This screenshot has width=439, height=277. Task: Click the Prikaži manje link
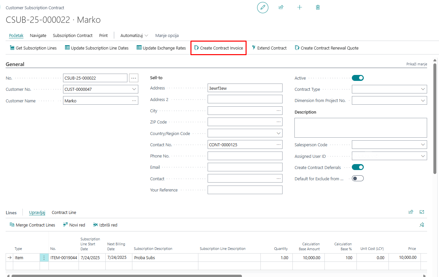point(417,64)
